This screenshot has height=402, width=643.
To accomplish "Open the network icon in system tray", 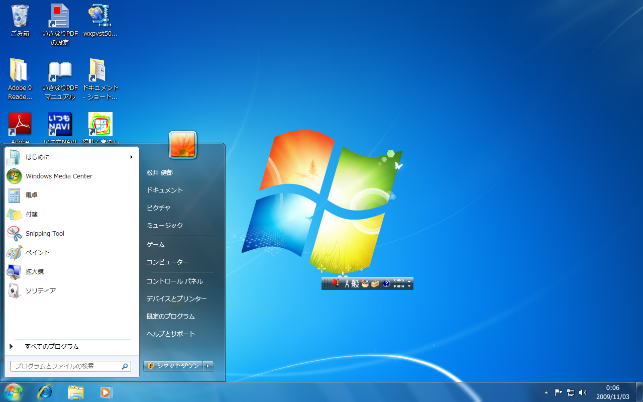I will pos(571,392).
